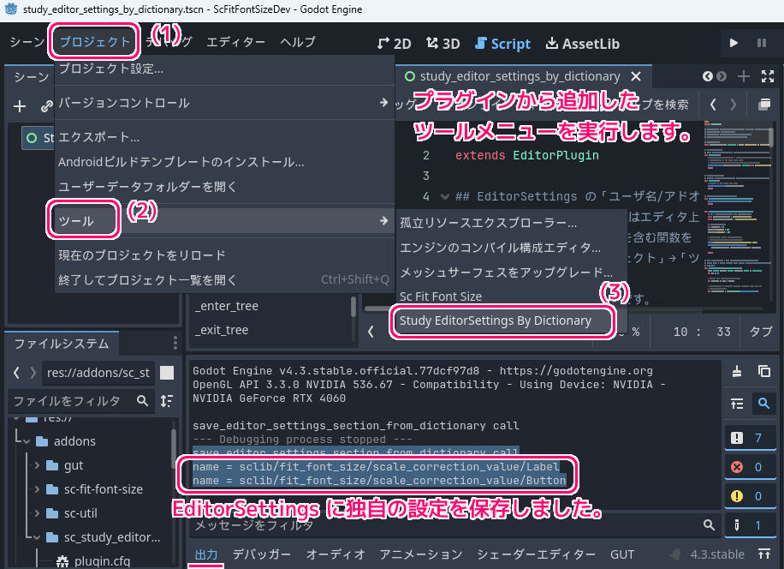Click the filesystem sort files icon
This screenshot has width=784, height=569.
(166, 400)
